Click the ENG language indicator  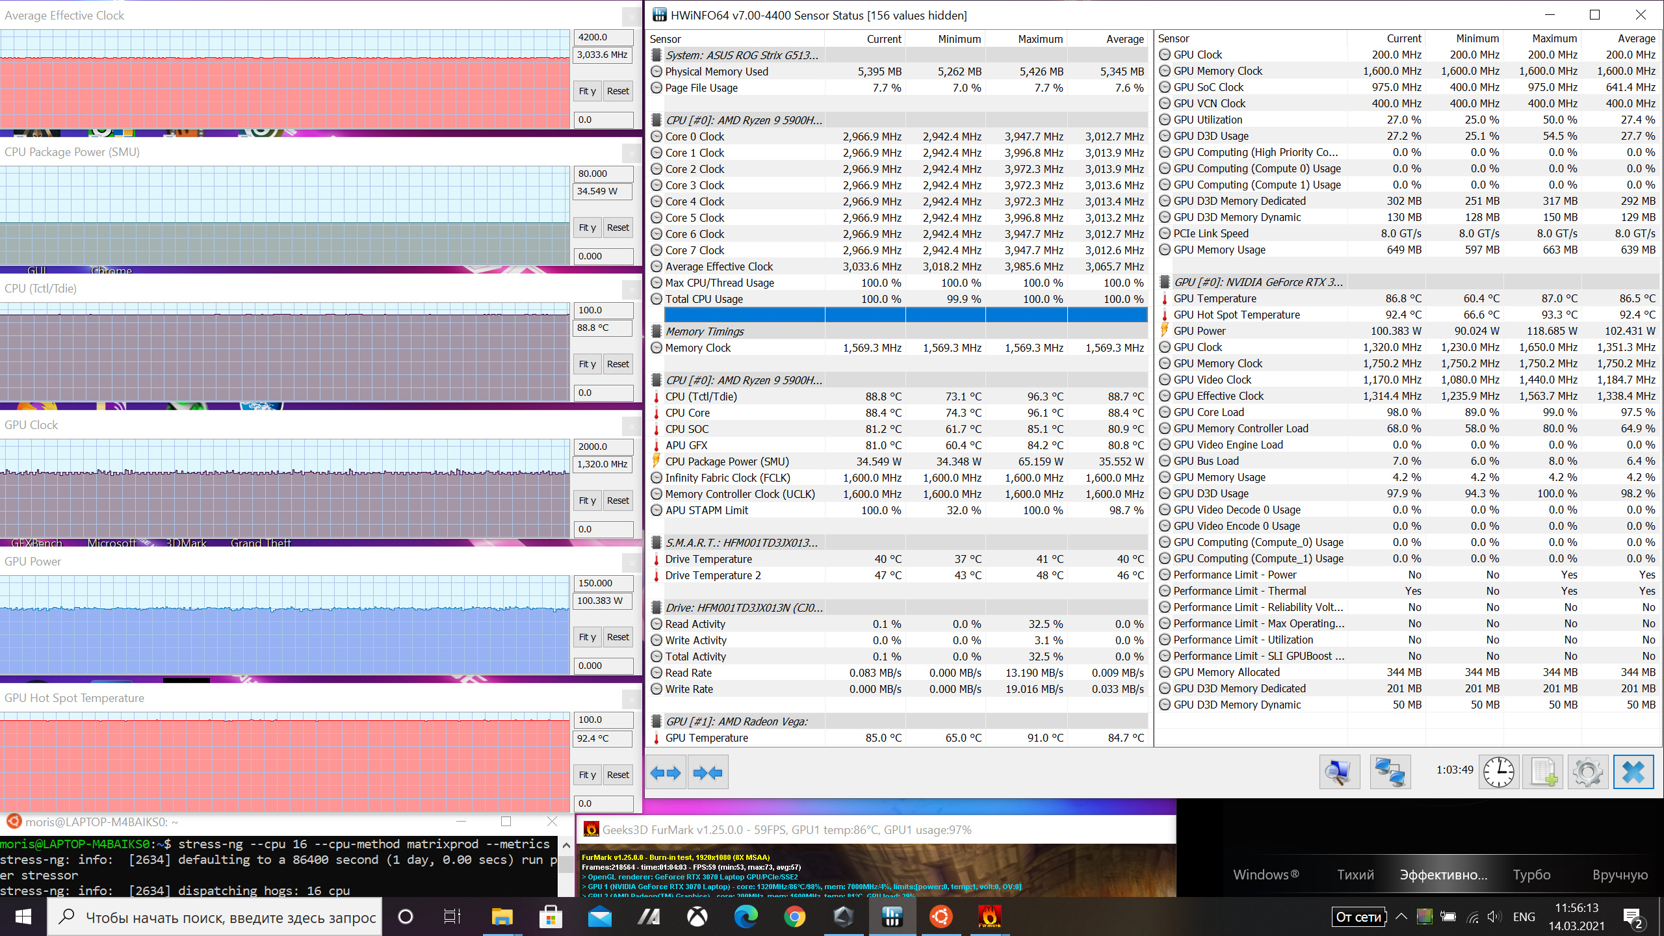point(1524,917)
